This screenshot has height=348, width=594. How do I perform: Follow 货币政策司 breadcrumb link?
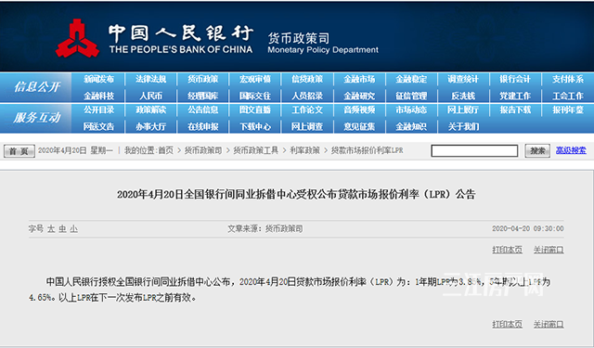coord(203,150)
